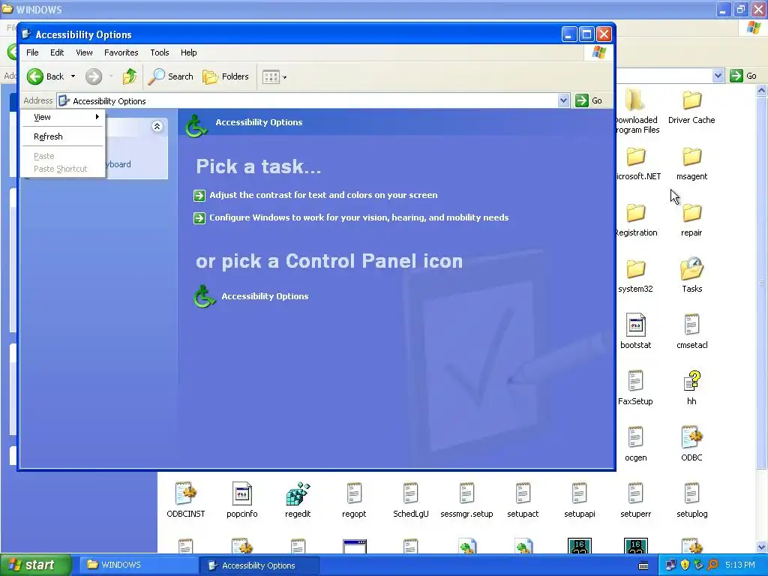Open the View menu in menu bar
Image resolution: width=768 pixels, height=576 pixels.
point(84,52)
